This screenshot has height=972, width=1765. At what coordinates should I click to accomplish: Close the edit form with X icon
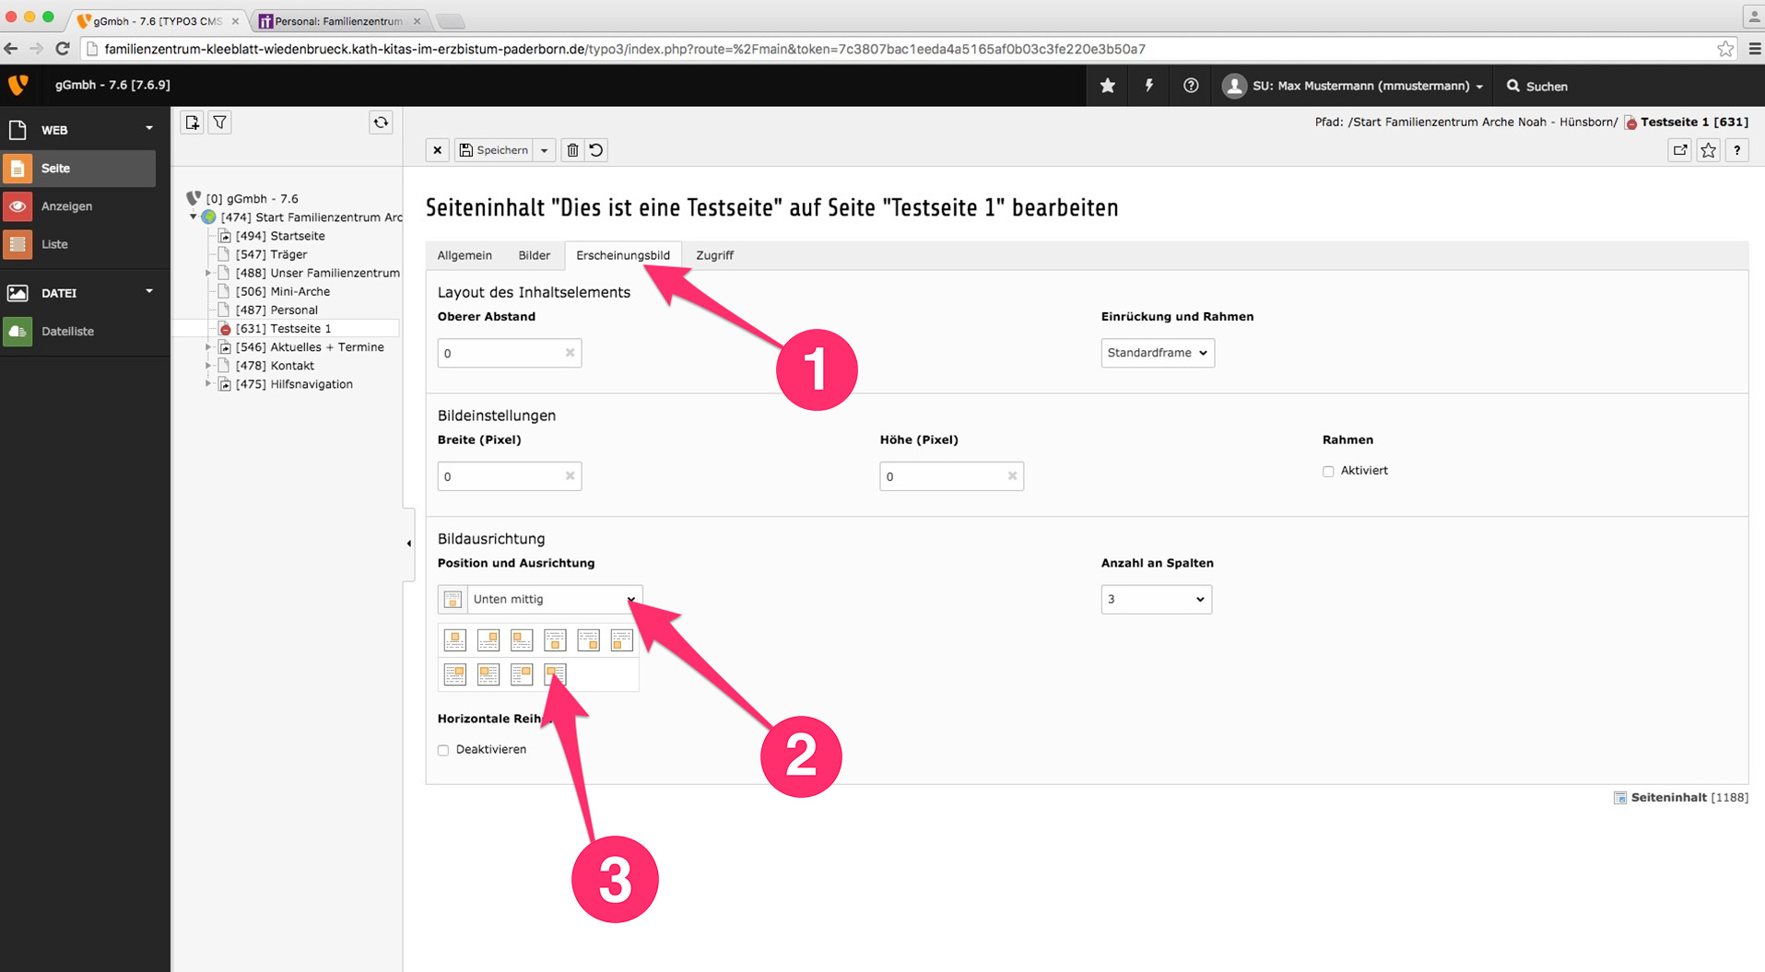[x=438, y=150]
